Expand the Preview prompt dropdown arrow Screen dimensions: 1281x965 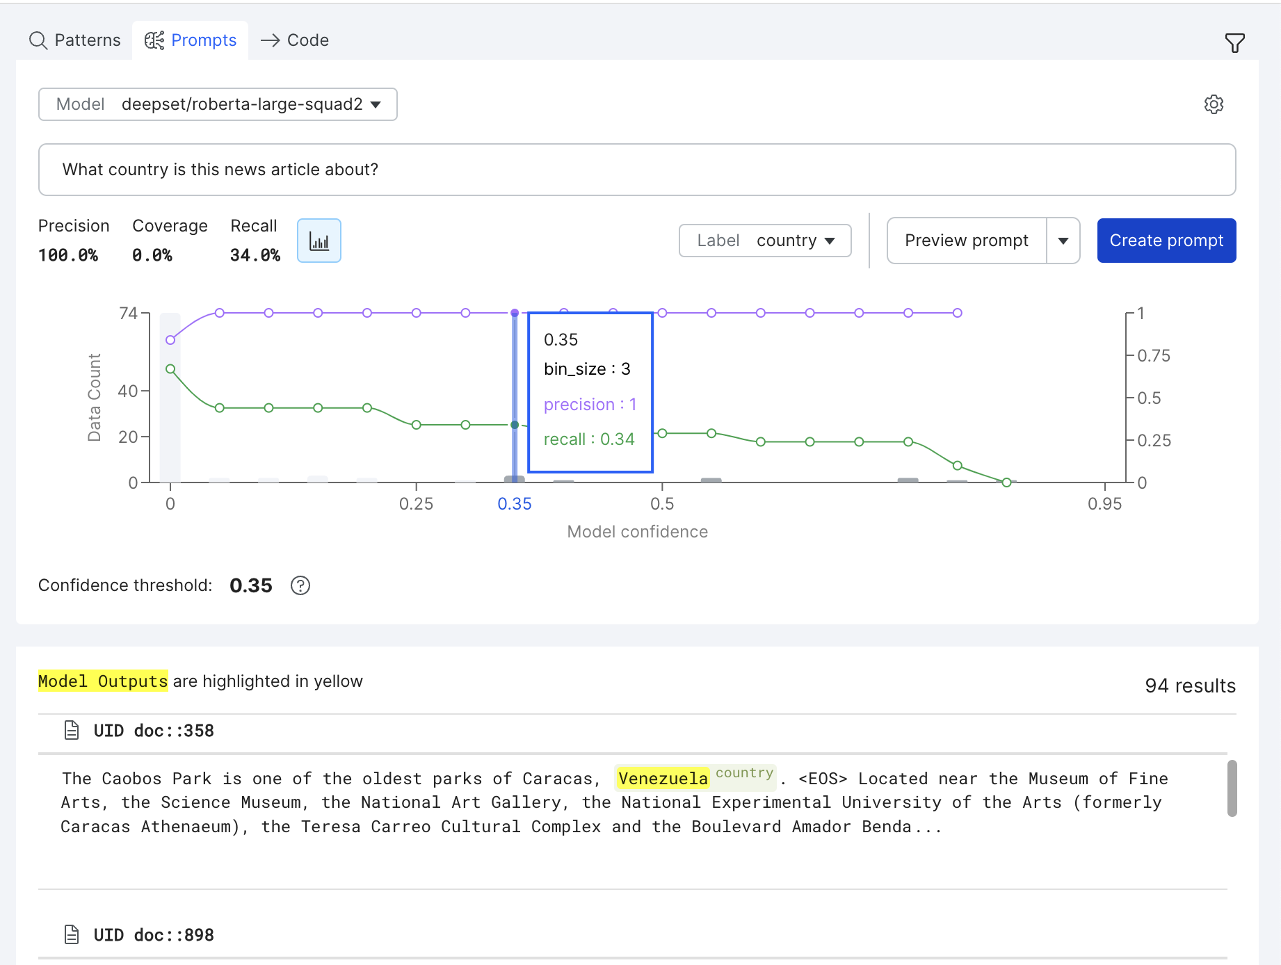1063,241
